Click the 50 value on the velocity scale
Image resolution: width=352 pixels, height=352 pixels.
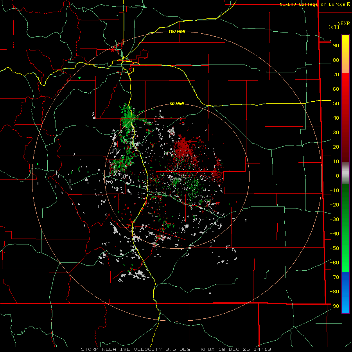(336, 104)
